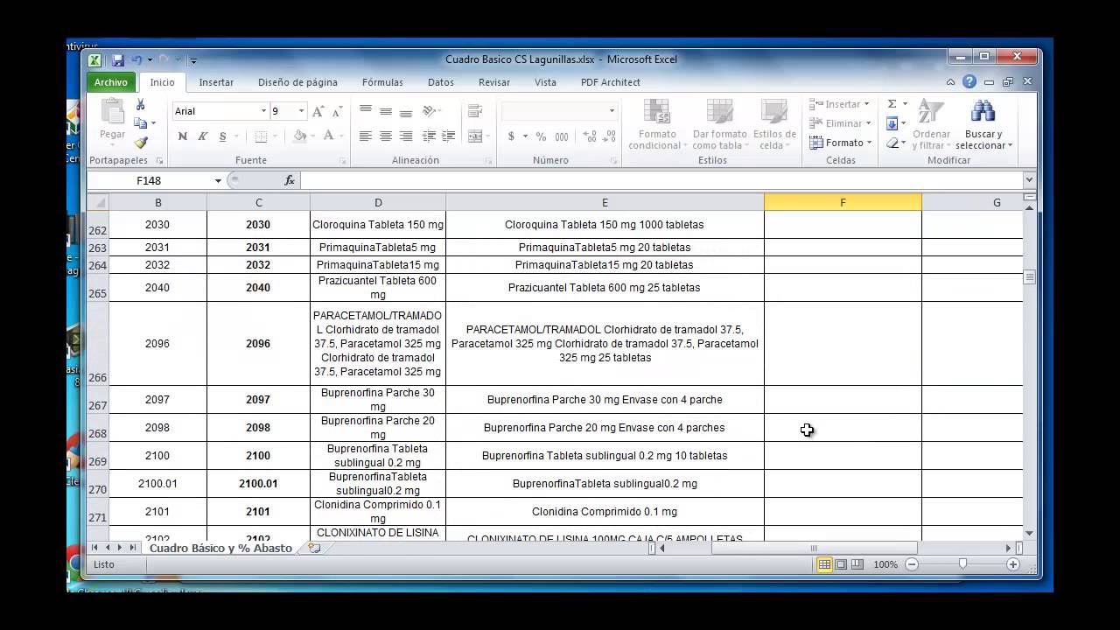1120x630 pixels.
Task: Toggle italic K formatting
Action: [202, 136]
